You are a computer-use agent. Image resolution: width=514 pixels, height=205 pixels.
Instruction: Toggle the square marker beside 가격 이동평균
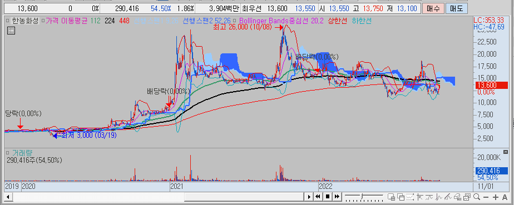point(43,21)
